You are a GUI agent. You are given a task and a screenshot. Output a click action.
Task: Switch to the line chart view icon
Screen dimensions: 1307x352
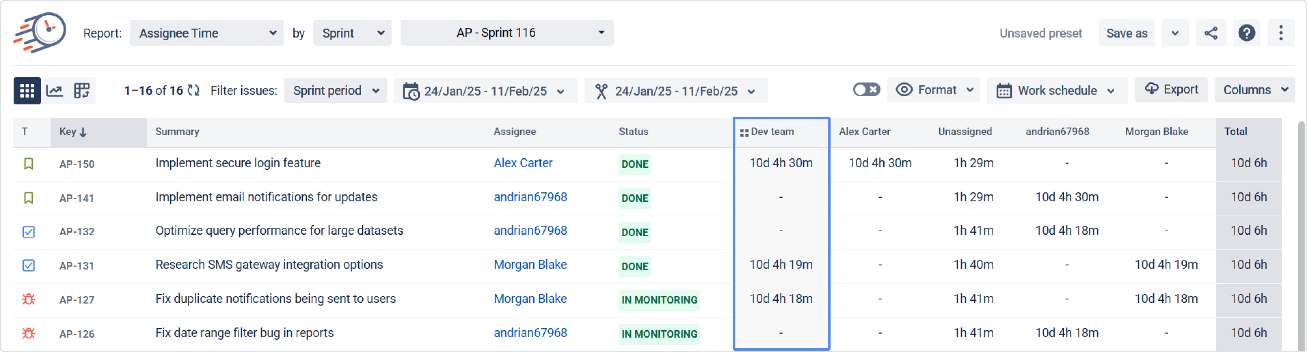pos(54,91)
